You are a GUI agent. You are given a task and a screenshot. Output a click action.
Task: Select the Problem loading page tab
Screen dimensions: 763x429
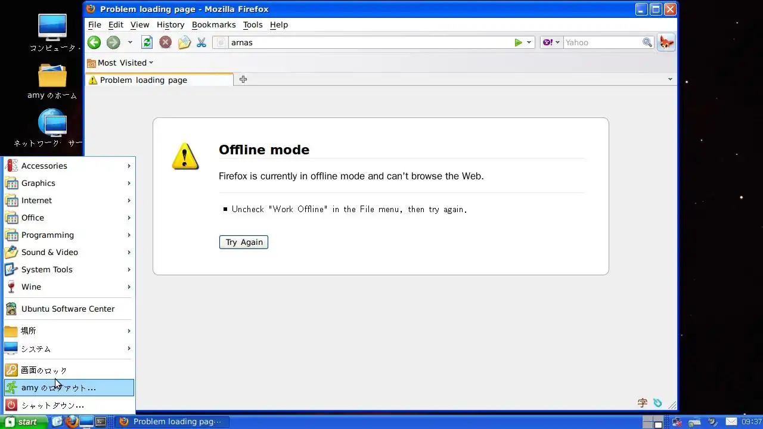click(x=159, y=80)
